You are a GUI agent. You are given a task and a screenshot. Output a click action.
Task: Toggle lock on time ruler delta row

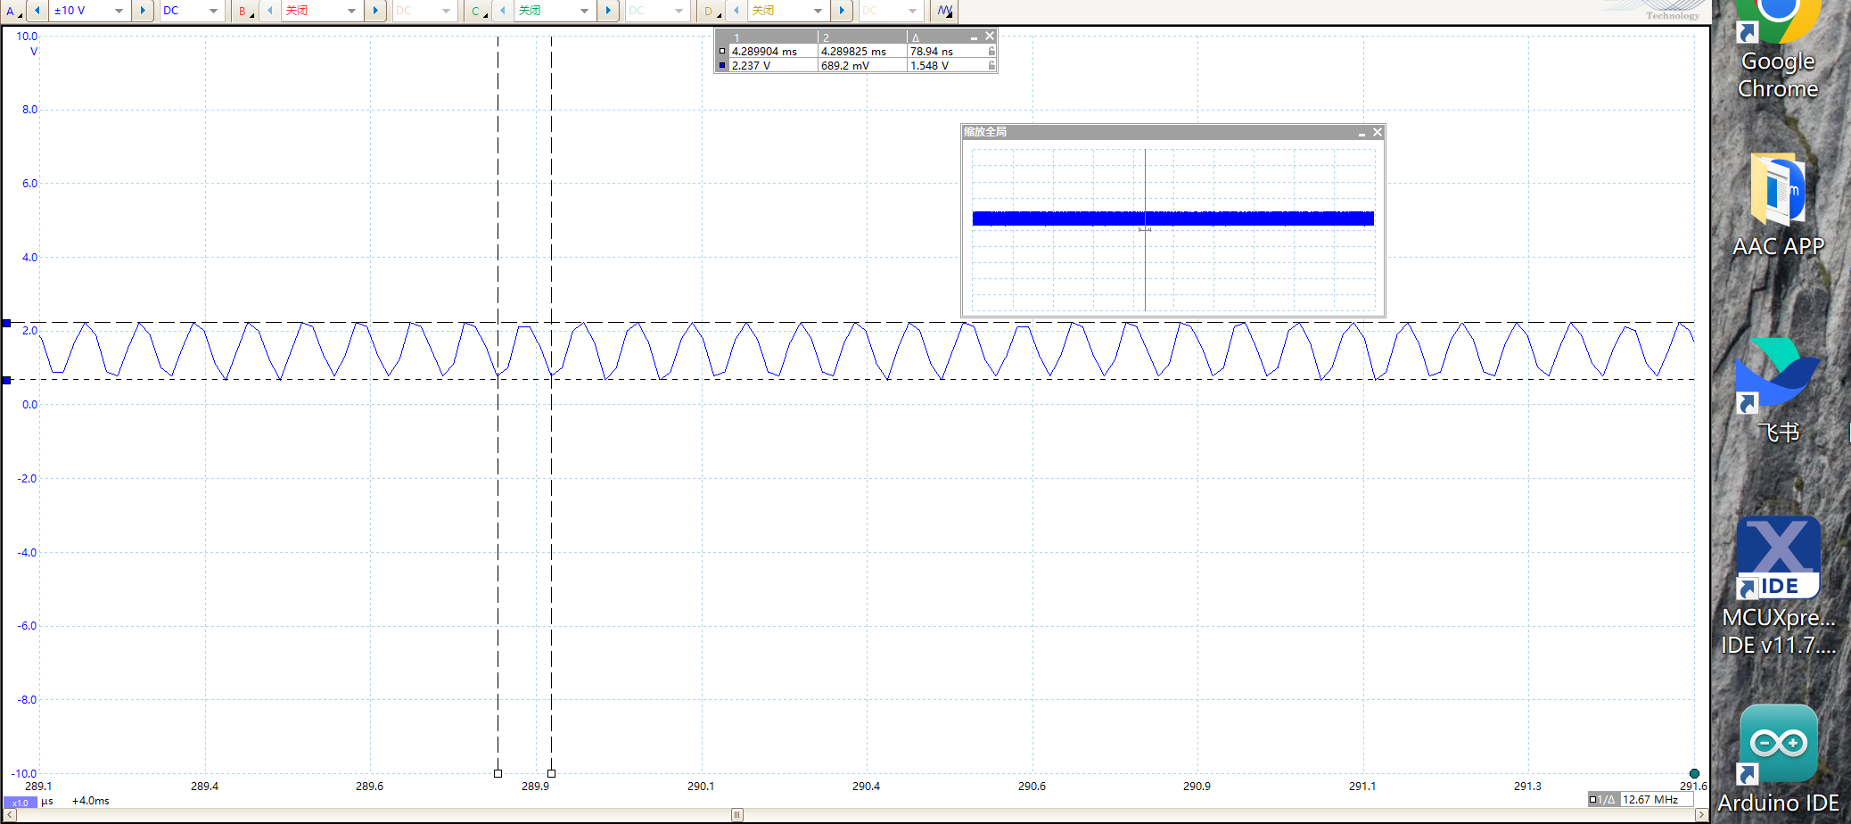click(991, 52)
